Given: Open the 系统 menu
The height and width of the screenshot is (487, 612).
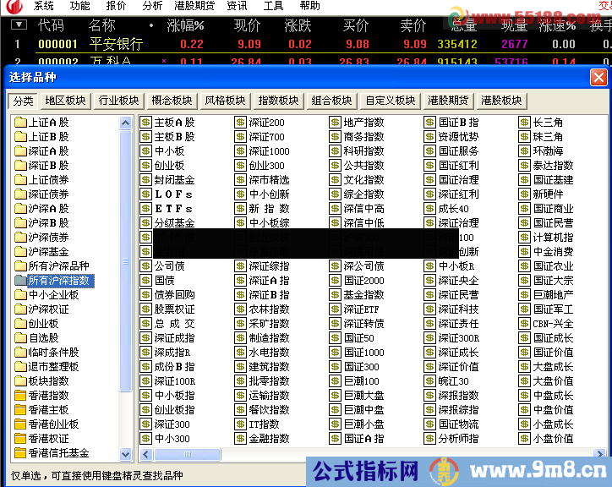Looking at the screenshot, I should [x=43, y=6].
